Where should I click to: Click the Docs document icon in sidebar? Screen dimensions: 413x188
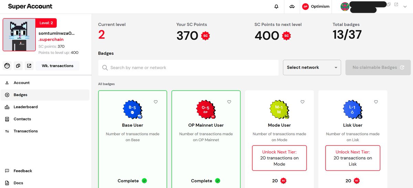[7, 183]
